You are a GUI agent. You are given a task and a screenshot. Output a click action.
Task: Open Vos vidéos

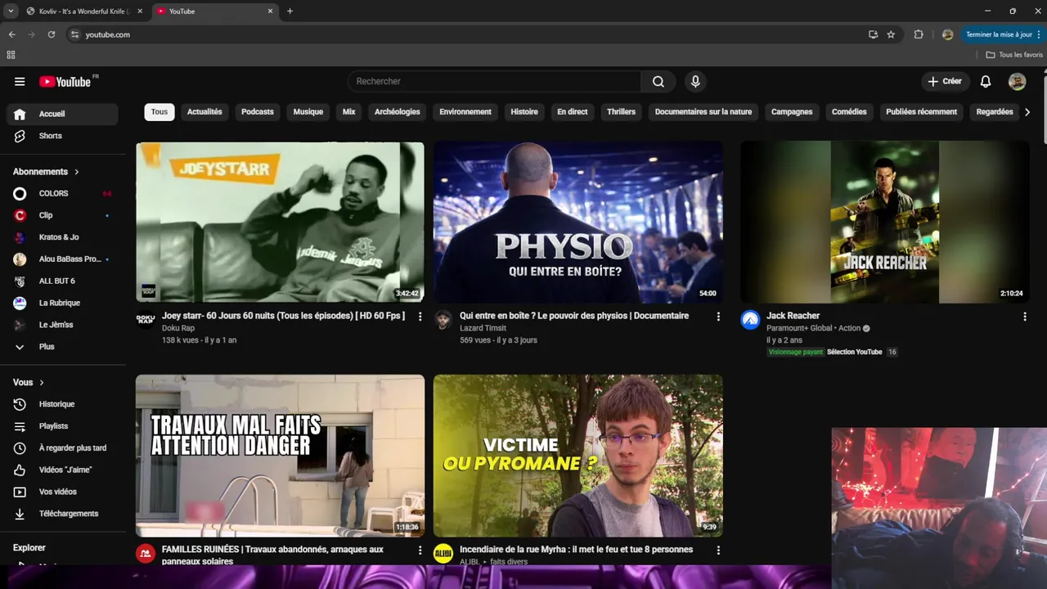[62, 492]
